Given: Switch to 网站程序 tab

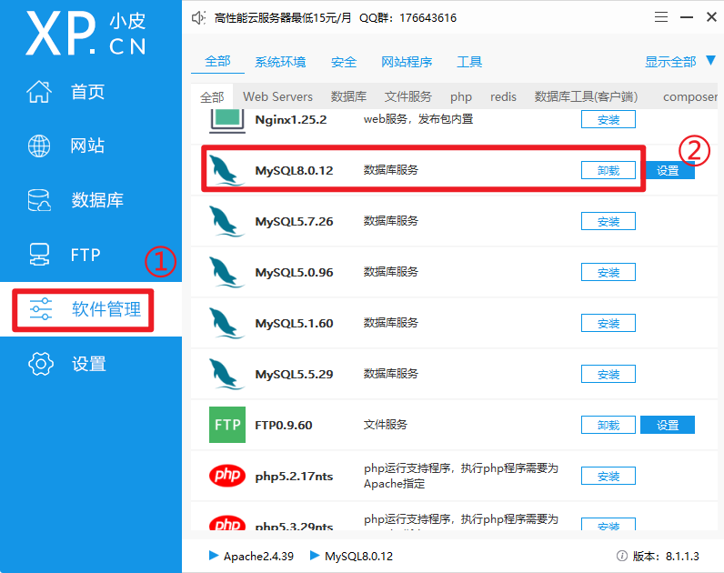Looking at the screenshot, I should coord(407,62).
